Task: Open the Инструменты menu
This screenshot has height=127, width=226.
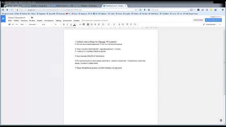Action: [x=49, y=20]
